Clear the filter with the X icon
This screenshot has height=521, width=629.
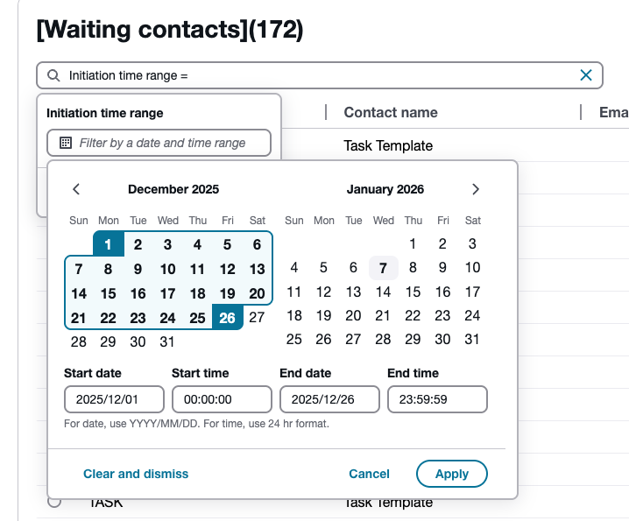(x=586, y=75)
